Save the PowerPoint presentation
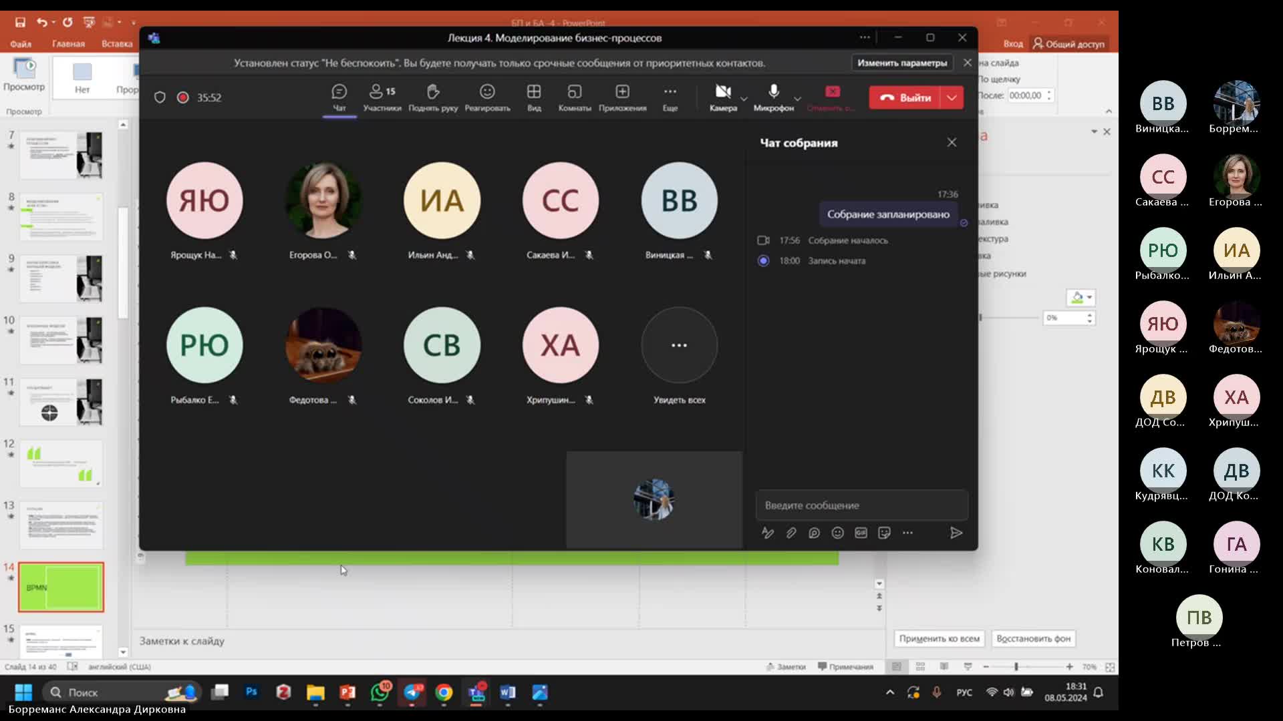 click(20, 22)
